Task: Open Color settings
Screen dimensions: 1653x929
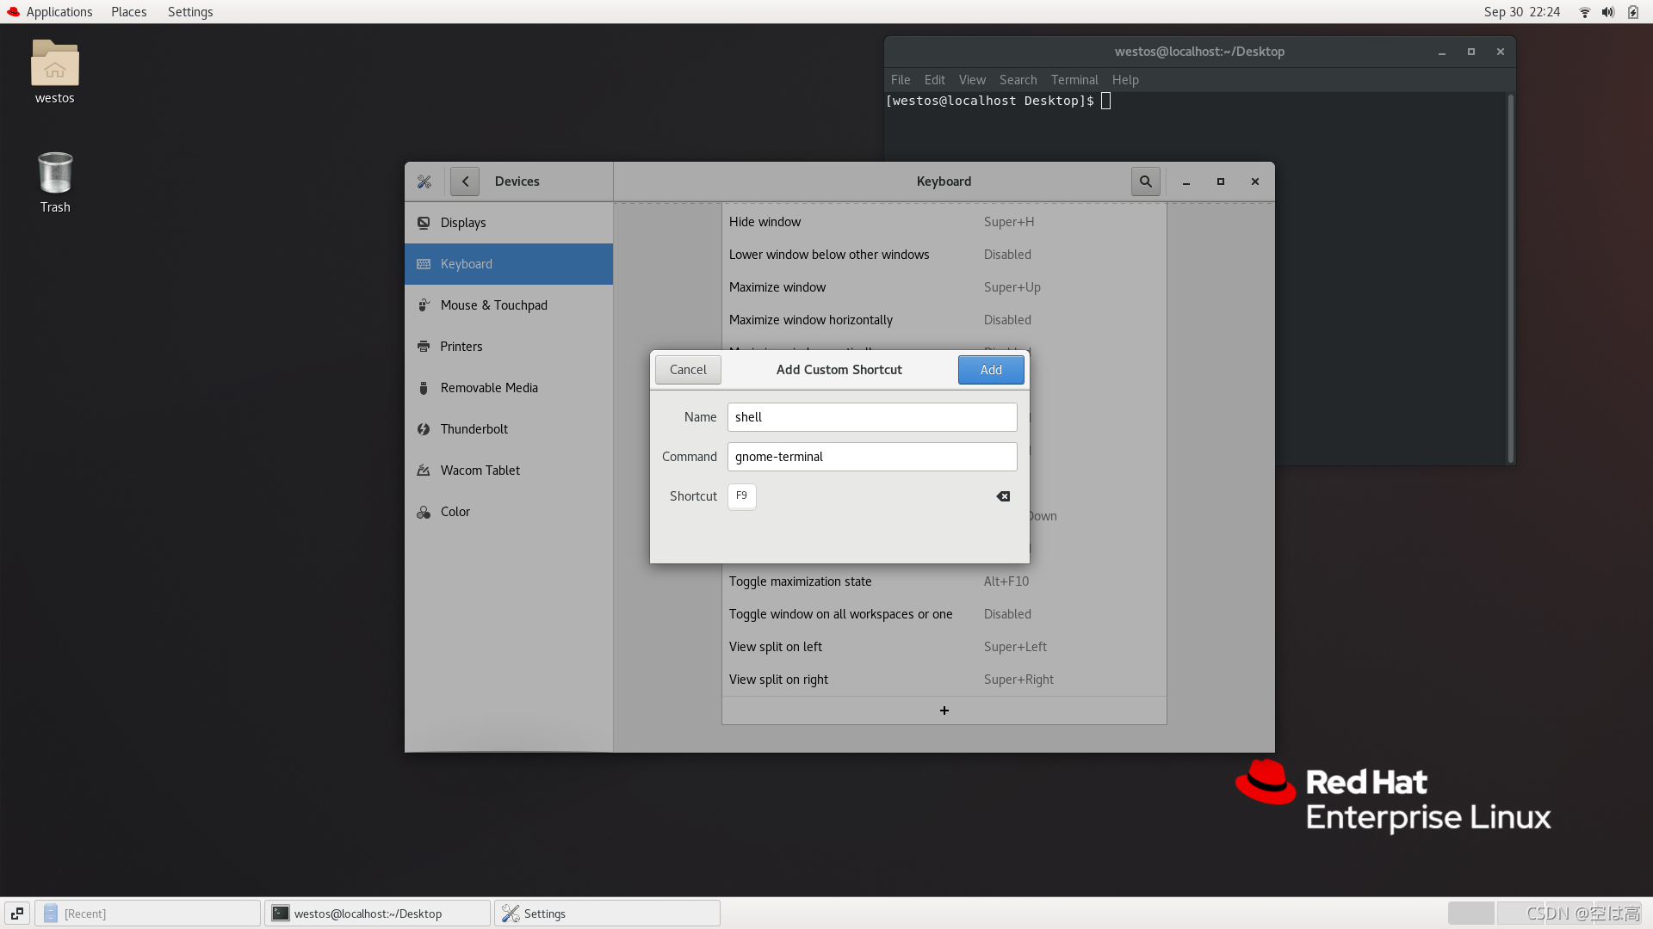Action: pyautogui.click(x=509, y=512)
